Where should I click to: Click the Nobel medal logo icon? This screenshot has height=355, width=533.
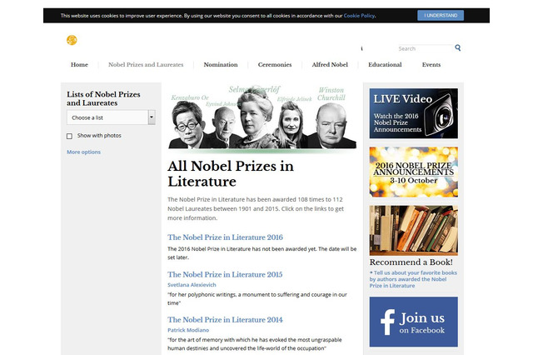(x=72, y=40)
